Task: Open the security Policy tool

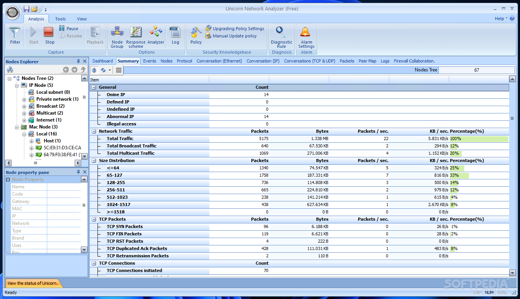Action: (196, 36)
